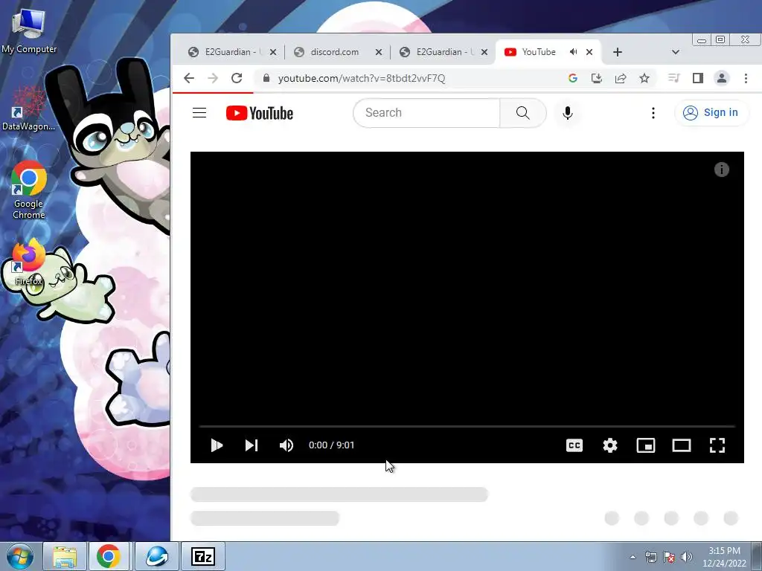Search with your voice microphone

tap(567, 113)
